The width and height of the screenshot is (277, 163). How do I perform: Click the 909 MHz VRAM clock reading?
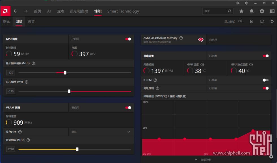click(x=23, y=123)
